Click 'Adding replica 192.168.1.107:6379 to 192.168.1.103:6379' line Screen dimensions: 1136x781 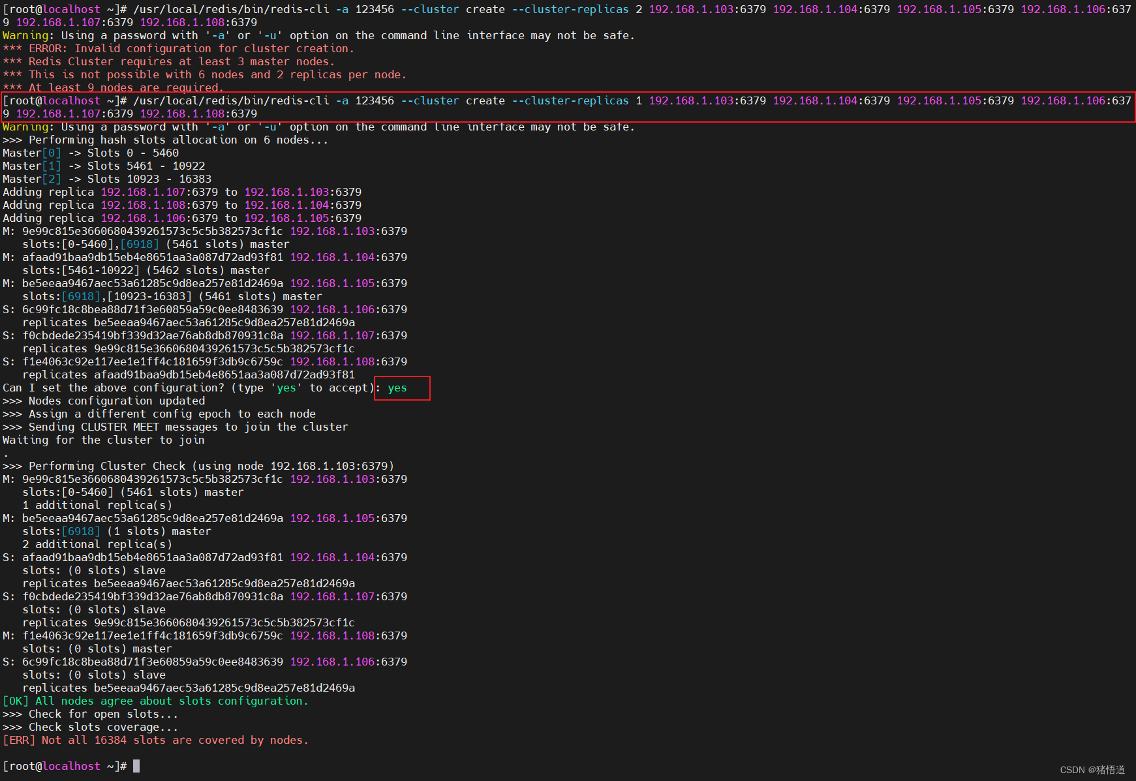point(182,192)
